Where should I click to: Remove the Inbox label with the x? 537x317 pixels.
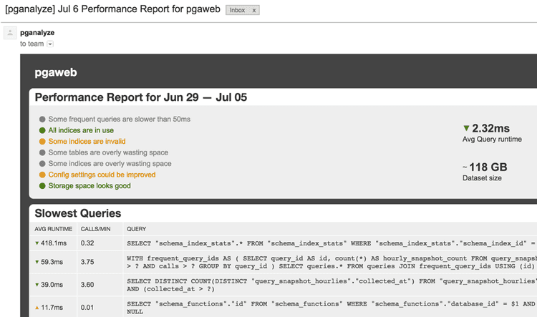pos(253,10)
